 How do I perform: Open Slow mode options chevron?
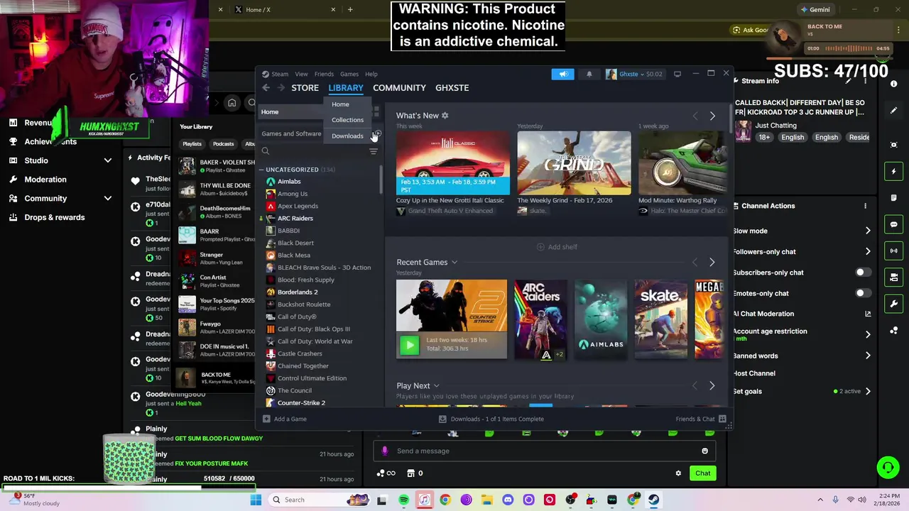point(868,231)
